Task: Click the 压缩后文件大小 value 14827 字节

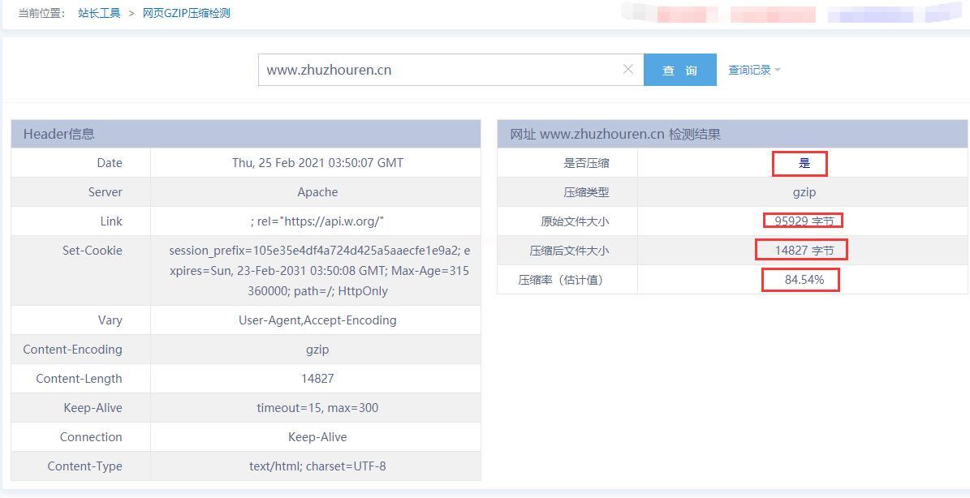Action: pyautogui.click(x=804, y=251)
